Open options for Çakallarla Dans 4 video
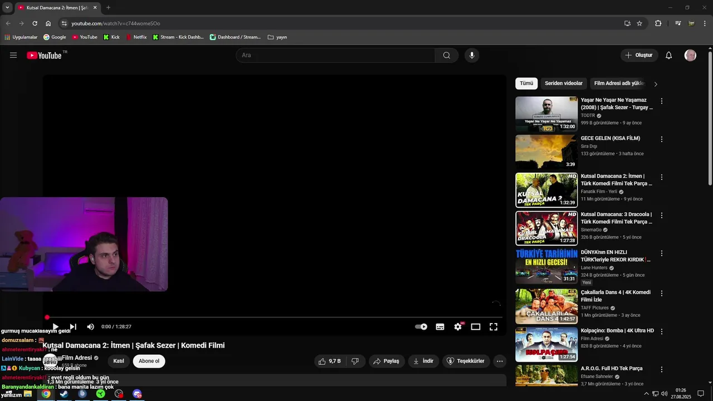Screen dimensions: 713x401 [x=662, y=293]
